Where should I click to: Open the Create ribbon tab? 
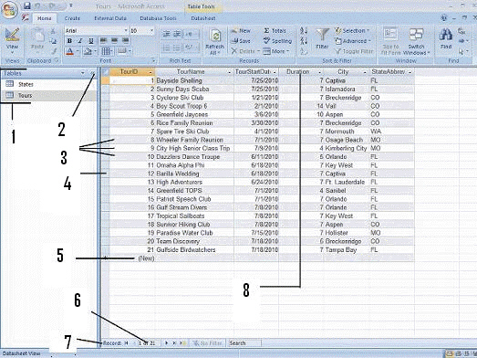coord(72,18)
